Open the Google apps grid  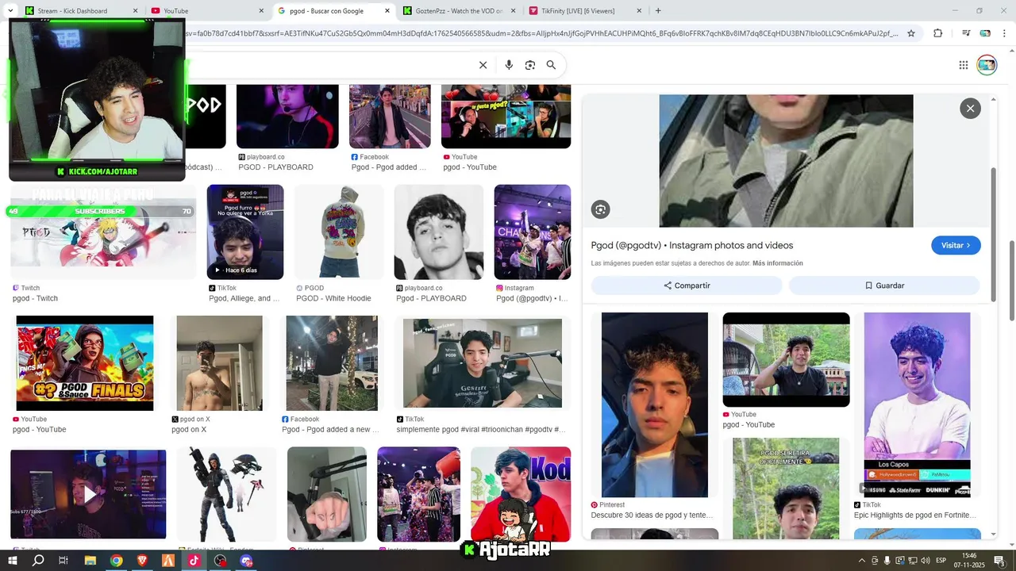click(x=963, y=65)
